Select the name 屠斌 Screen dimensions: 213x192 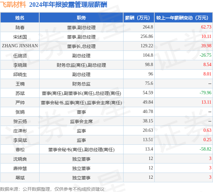click(x=20, y=178)
